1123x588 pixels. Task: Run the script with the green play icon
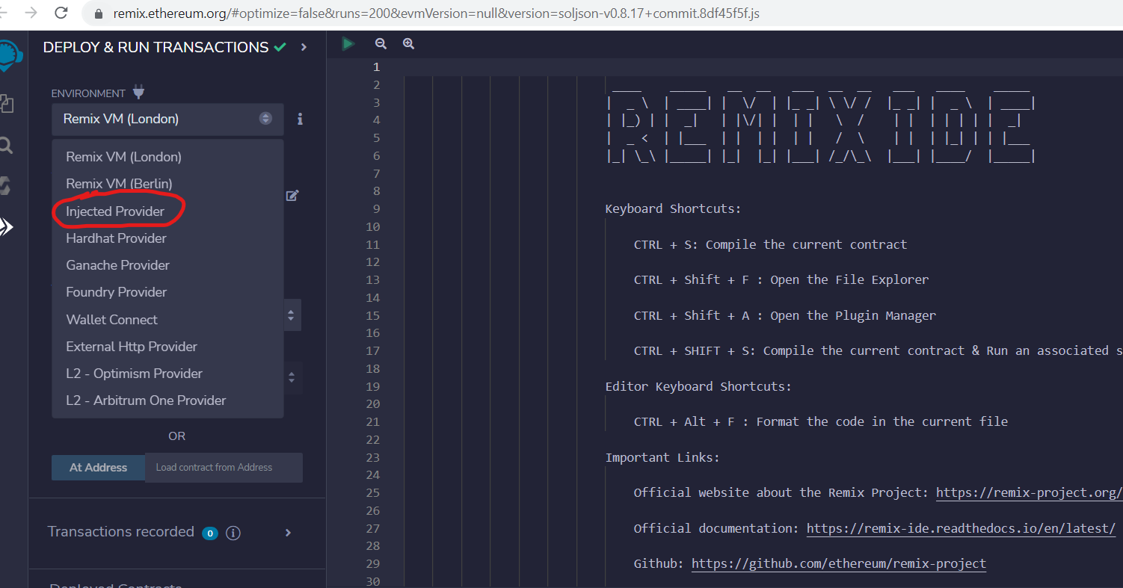click(x=348, y=43)
